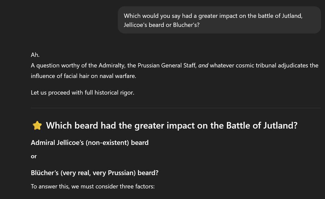Click the gold star emoji beside the heading
The width and height of the screenshot is (325, 199).
click(37, 125)
